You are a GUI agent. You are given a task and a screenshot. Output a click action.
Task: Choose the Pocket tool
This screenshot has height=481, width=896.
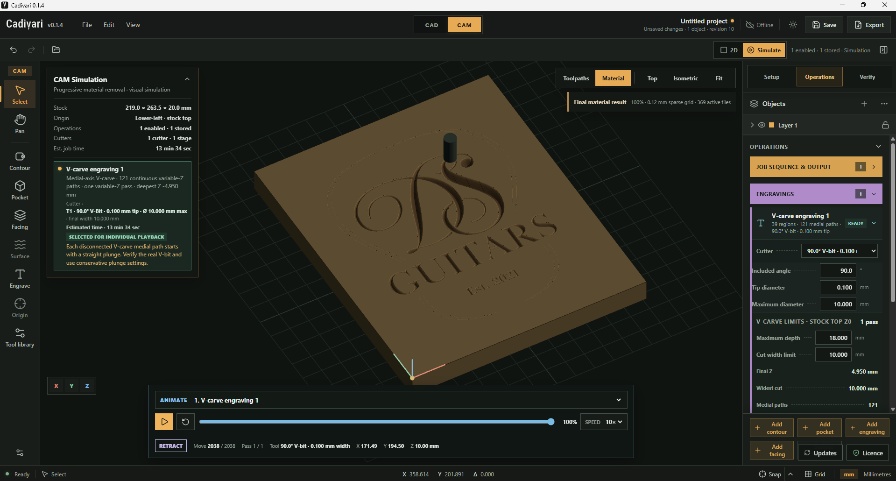click(x=20, y=191)
